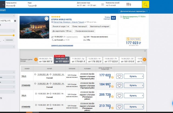Clear hotel name filter in sidebar
Image resolution: width=173 pixels, height=113 pixels.
(15, 21)
